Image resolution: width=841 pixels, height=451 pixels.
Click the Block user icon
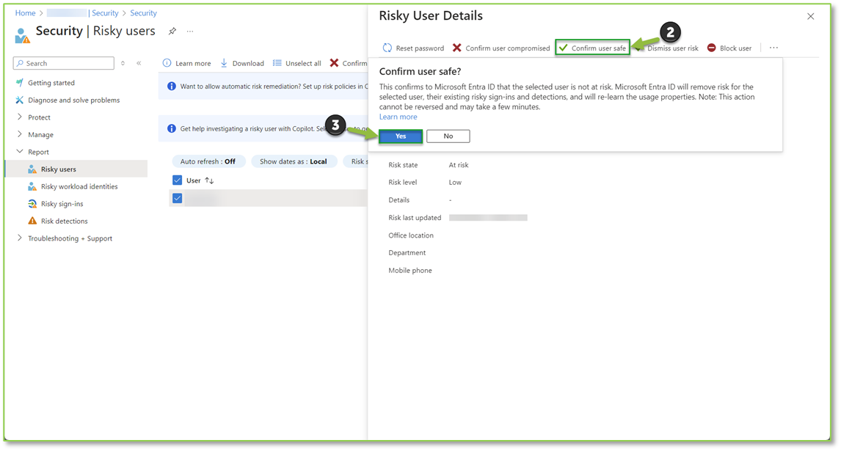[711, 48]
